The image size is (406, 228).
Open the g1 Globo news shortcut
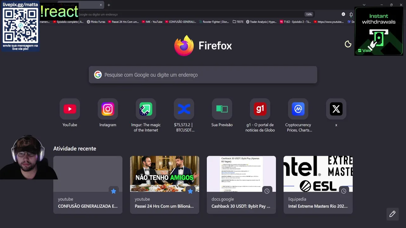click(260, 109)
